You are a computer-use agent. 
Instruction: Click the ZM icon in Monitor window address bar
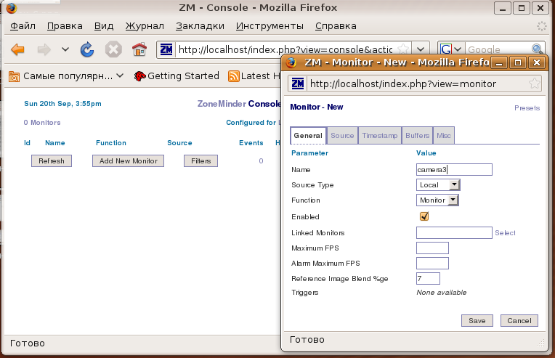298,84
